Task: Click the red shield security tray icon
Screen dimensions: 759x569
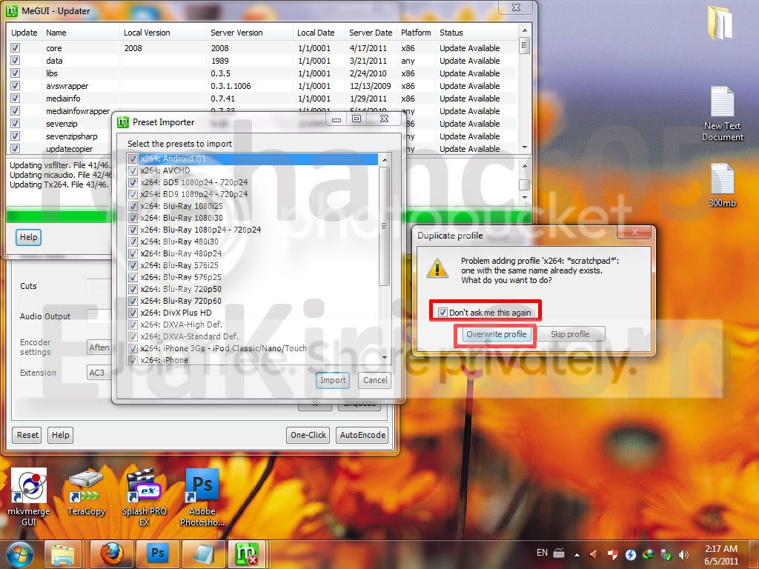Action: tap(612, 554)
